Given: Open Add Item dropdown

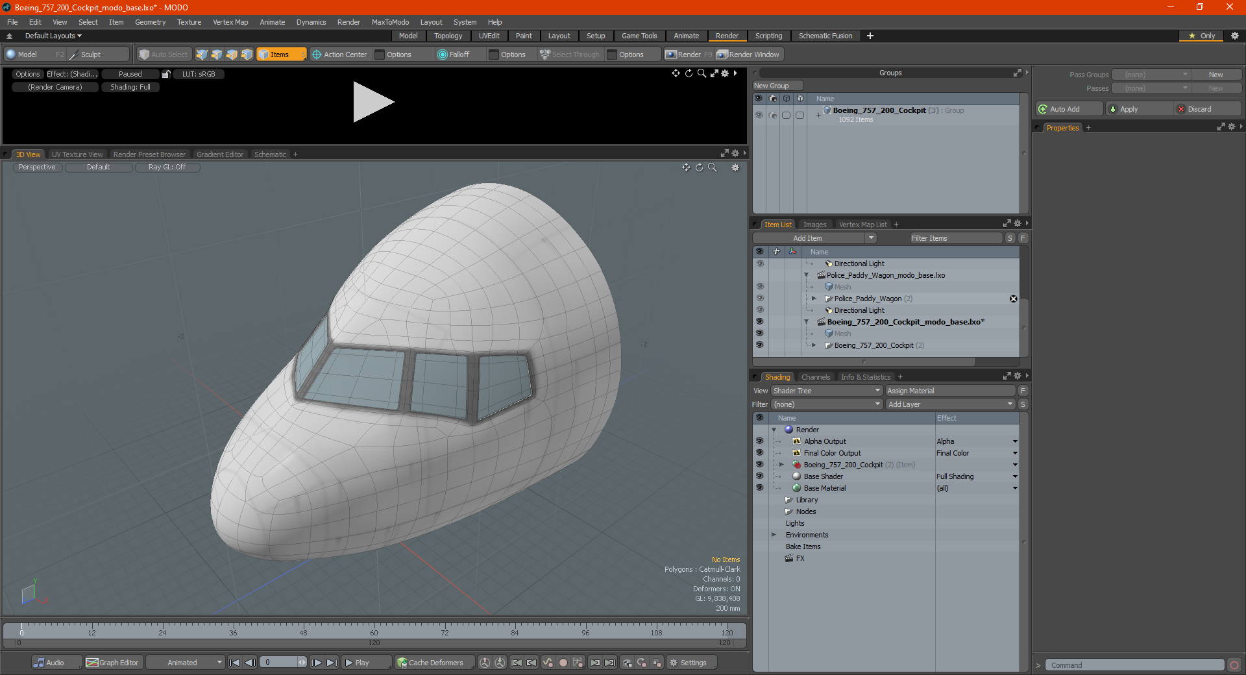Looking at the screenshot, I should 814,238.
